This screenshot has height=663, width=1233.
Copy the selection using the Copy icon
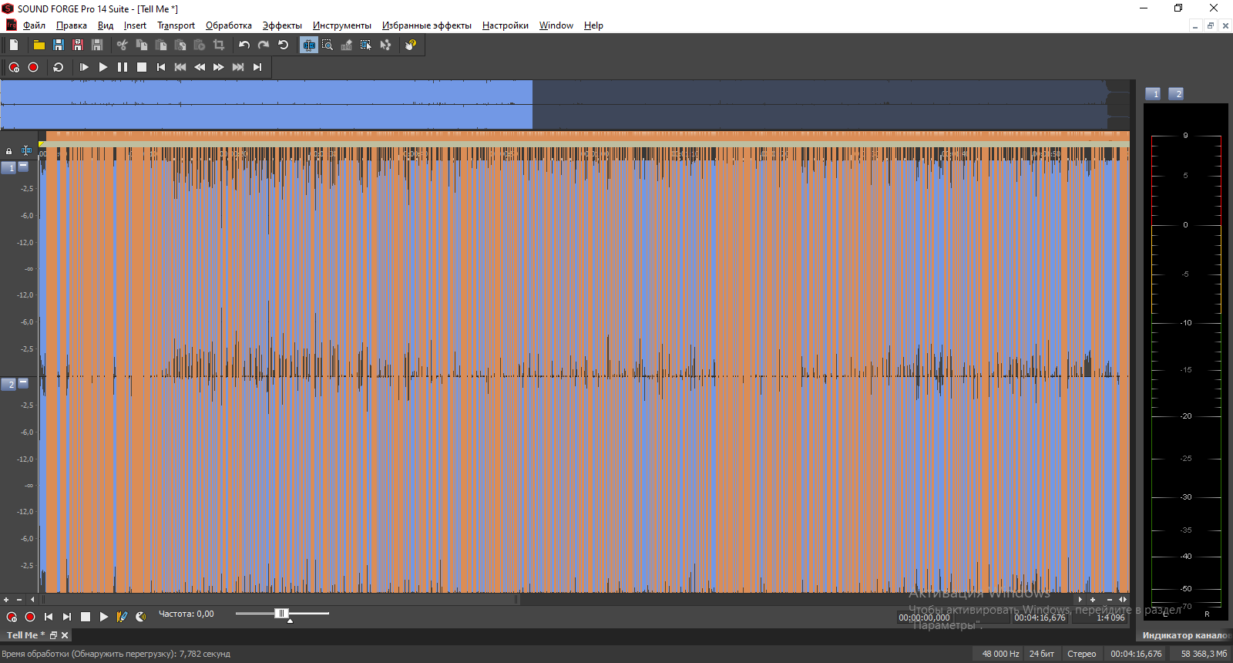[x=142, y=45]
